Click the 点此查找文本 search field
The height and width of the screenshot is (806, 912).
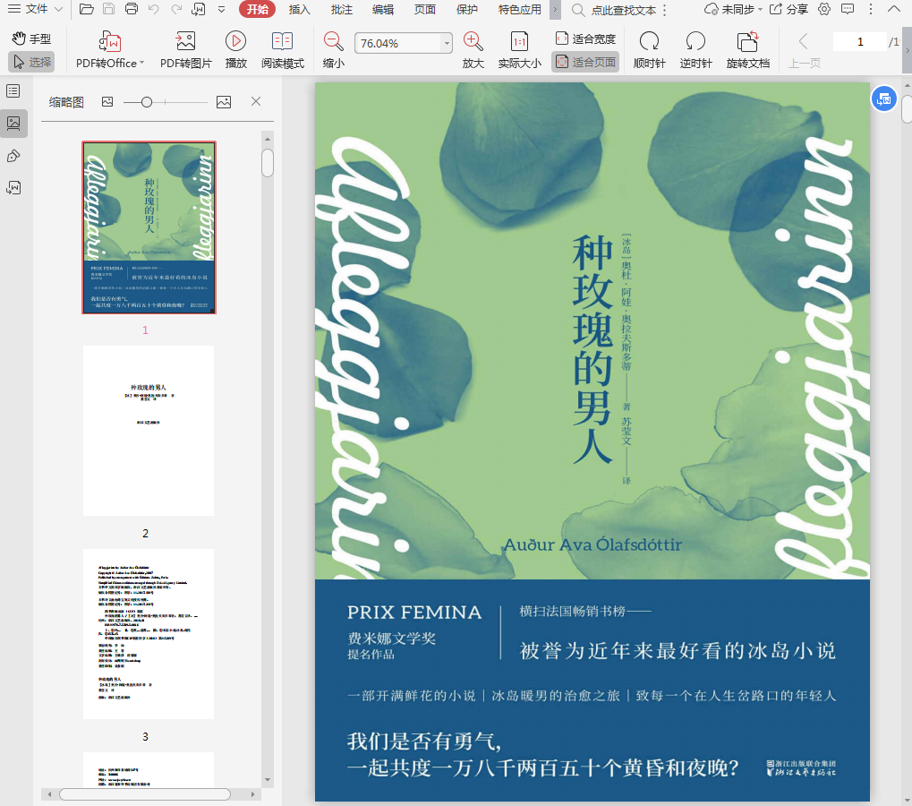coord(618,10)
